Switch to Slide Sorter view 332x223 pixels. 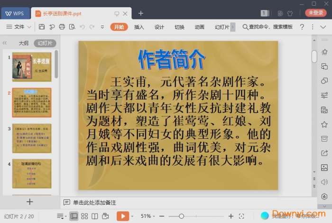(x=84, y=216)
